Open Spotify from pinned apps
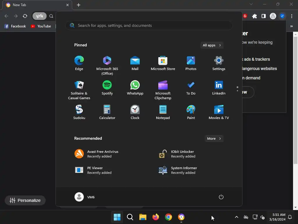 point(107,88)
